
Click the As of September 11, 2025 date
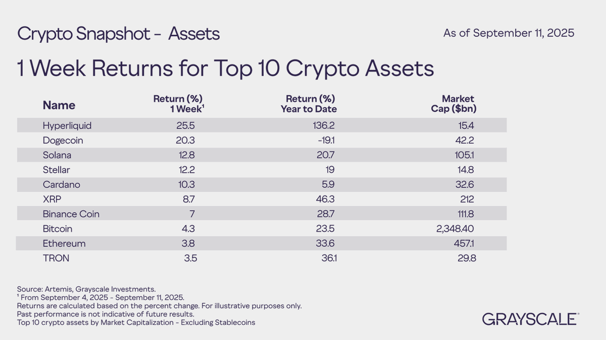(x=509, y=33)
